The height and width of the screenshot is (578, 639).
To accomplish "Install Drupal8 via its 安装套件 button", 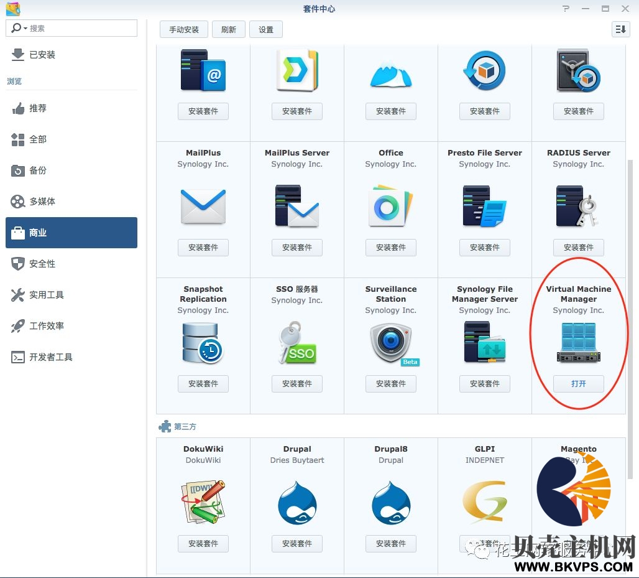I will tap(391, 544).
